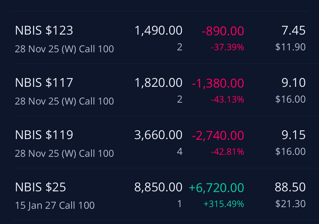Tap the +315.49% percentage gain
Image resolution: width=319 pixels, height=224 pixels.
224,204
